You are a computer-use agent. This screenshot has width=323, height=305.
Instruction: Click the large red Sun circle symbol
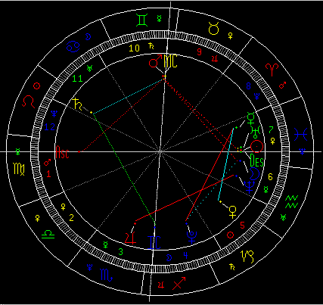(257, 146)
